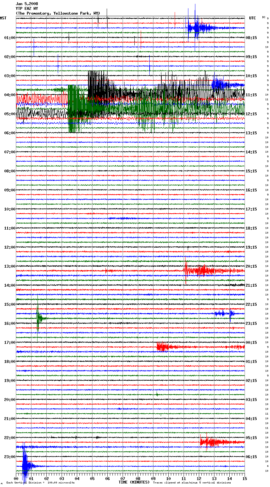Click the minute '12' bottom axis label

199,478
